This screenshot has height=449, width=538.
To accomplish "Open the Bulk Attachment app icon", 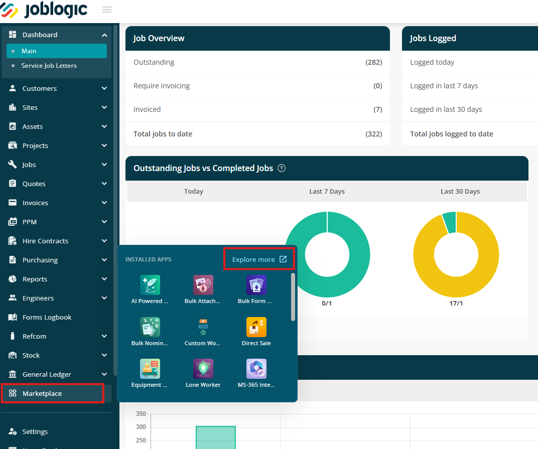I will coord(203,285).
